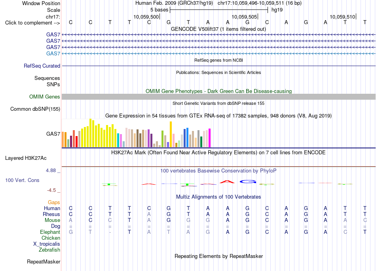Click 'Publications: Sequences in Scientific Articles' title

(x=218, y=72)
